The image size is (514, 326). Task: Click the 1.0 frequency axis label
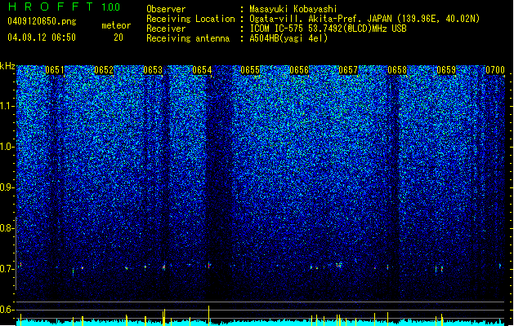tap(7, 147)
